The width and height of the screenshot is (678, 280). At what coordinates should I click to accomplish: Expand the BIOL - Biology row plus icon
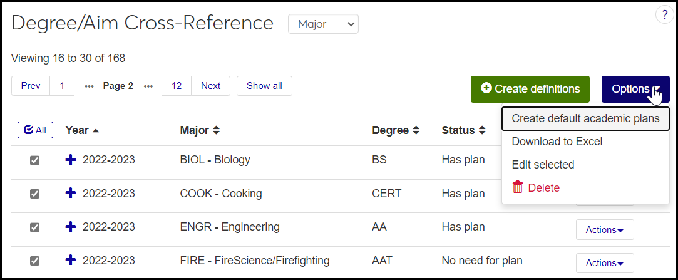(x=71, y=160)
